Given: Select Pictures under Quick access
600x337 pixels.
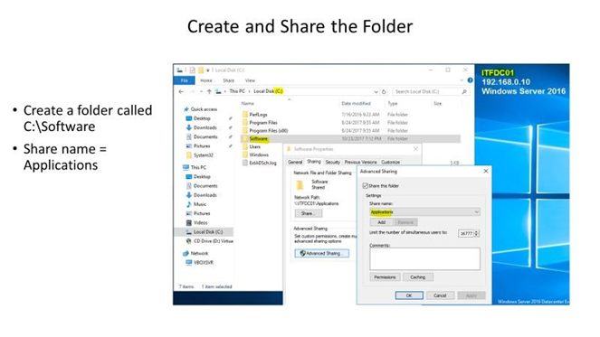Looking at the screenshot, I should (202, 146).
